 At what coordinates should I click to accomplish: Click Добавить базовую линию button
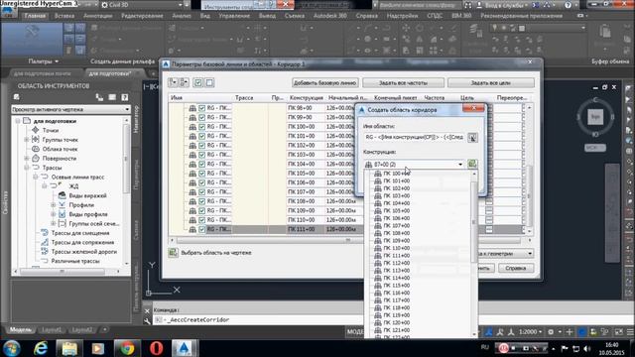pyautogui.click(x=324, y=83)
